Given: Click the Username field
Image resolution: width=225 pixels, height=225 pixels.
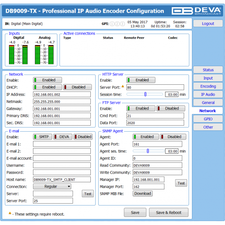Looking at the screenshot, I should [62, 165].
